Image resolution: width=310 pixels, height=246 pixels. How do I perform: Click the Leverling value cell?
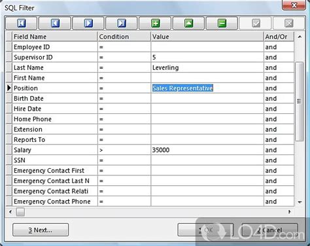coord(207,67)
